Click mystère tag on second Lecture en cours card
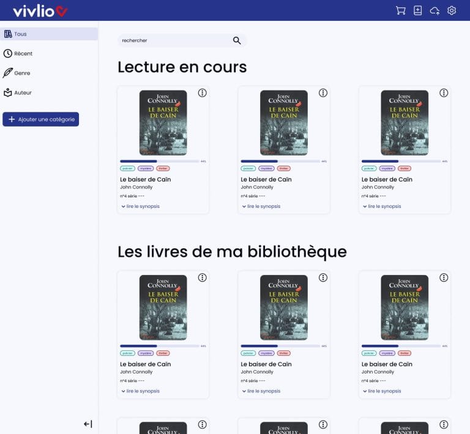 tap(266, 169)
